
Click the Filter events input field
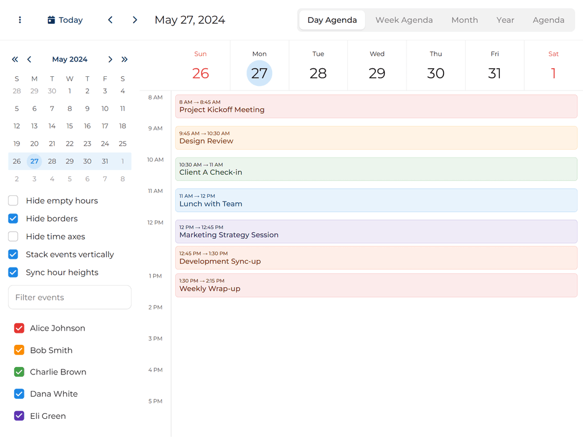point(69,297)
